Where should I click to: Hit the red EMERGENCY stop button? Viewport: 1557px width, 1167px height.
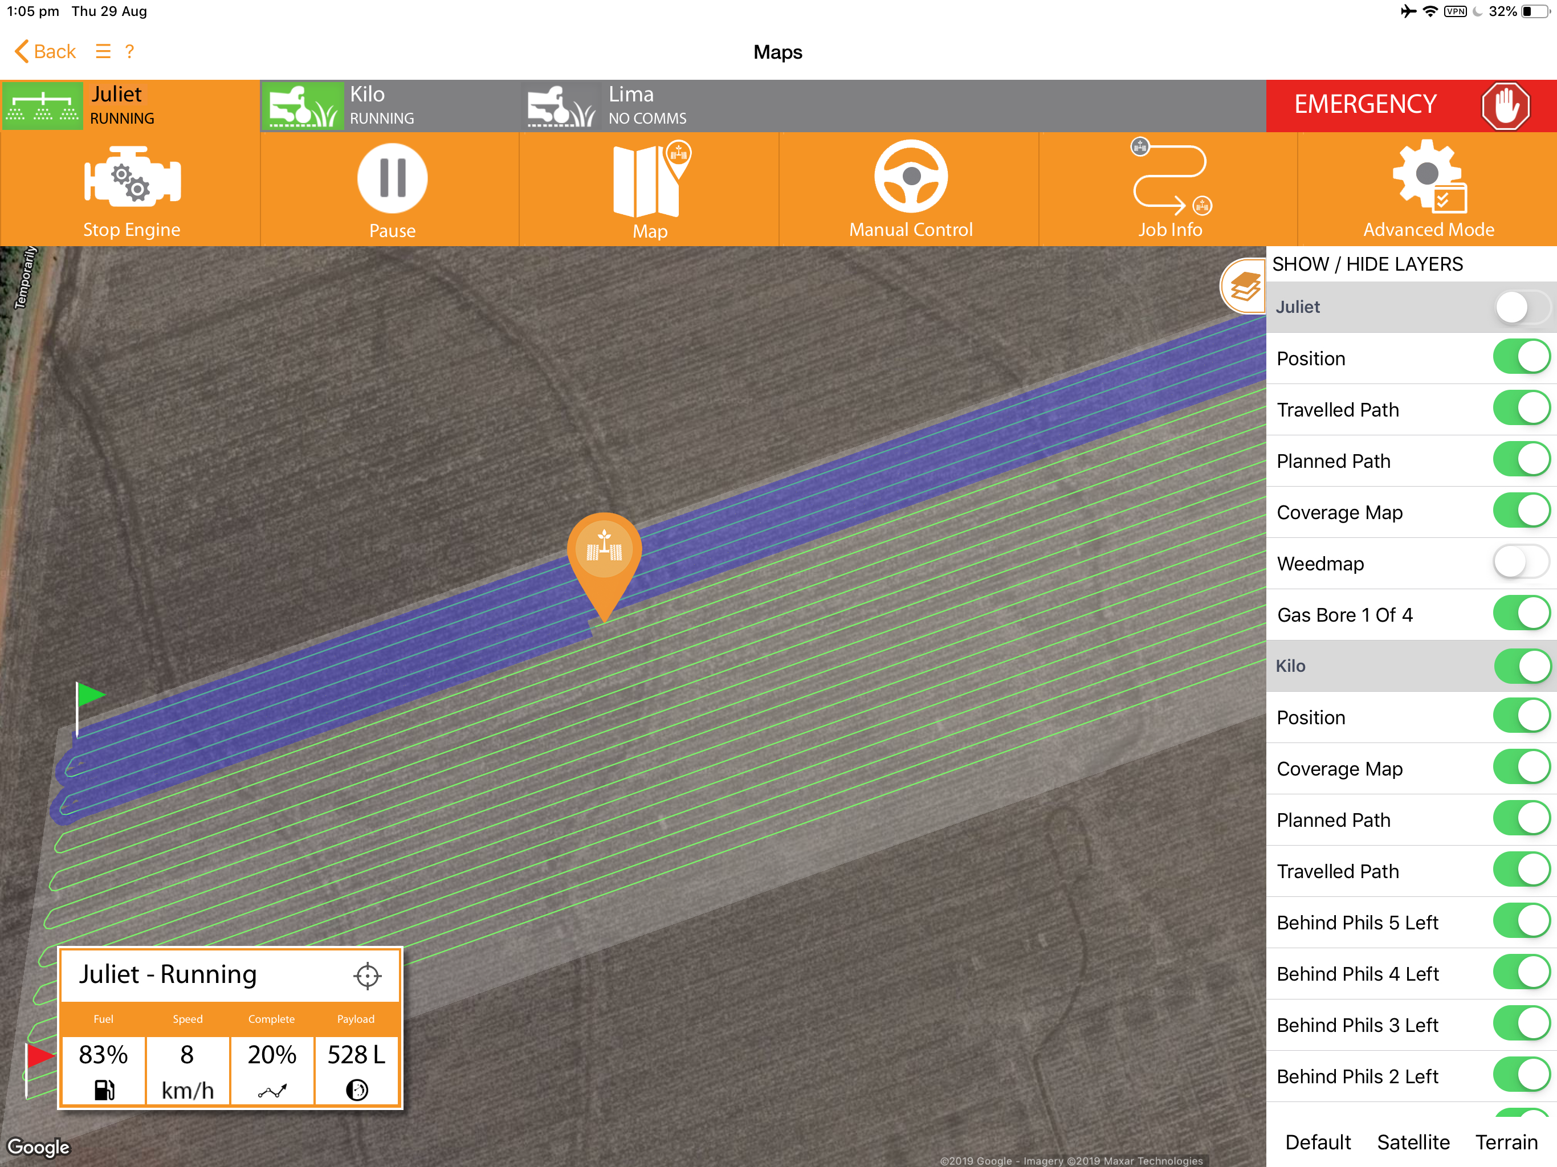[x=1411, y=105]
